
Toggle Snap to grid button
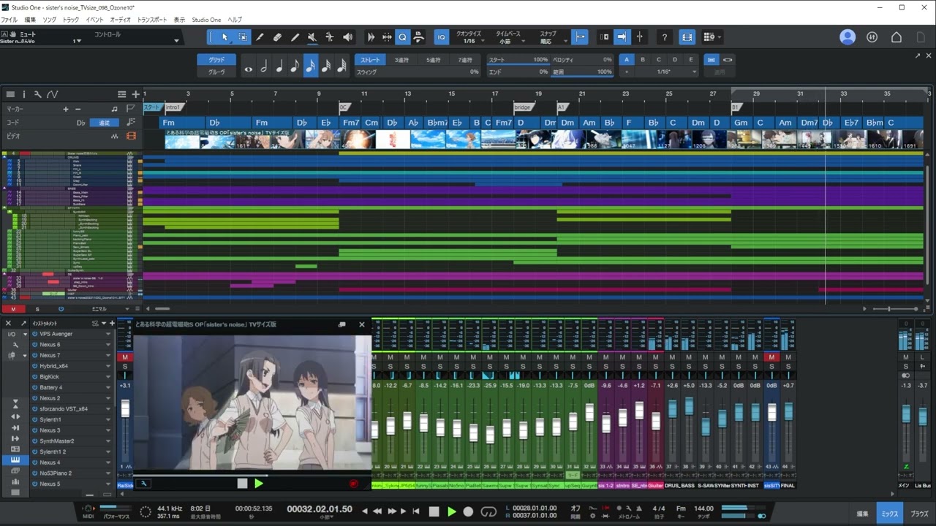coord(579,37)
